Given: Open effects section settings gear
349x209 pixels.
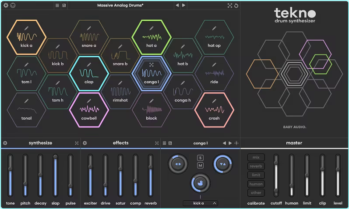Looking at the screenshot, I should [x=85, y=143].
